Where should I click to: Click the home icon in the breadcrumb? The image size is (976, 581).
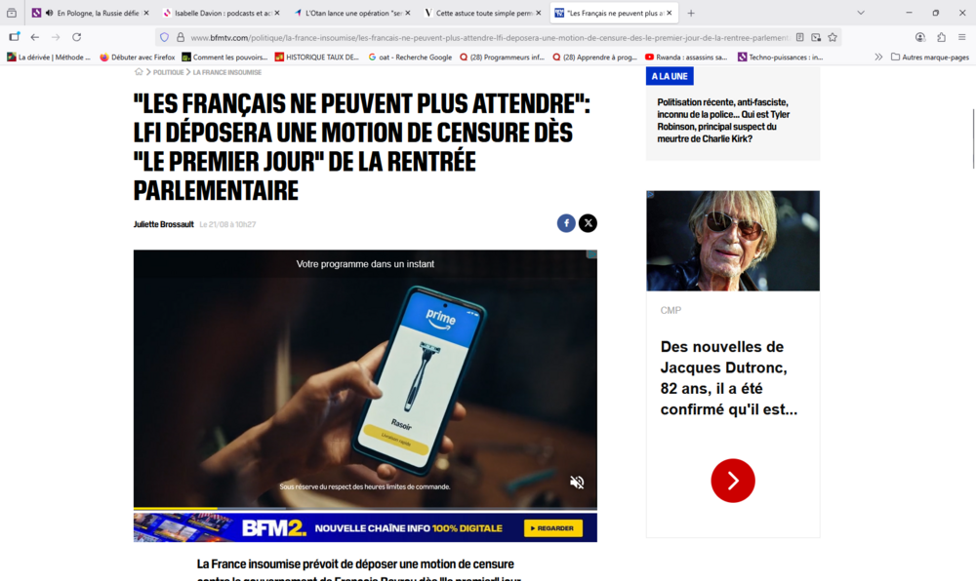click(x=139, y=72)
